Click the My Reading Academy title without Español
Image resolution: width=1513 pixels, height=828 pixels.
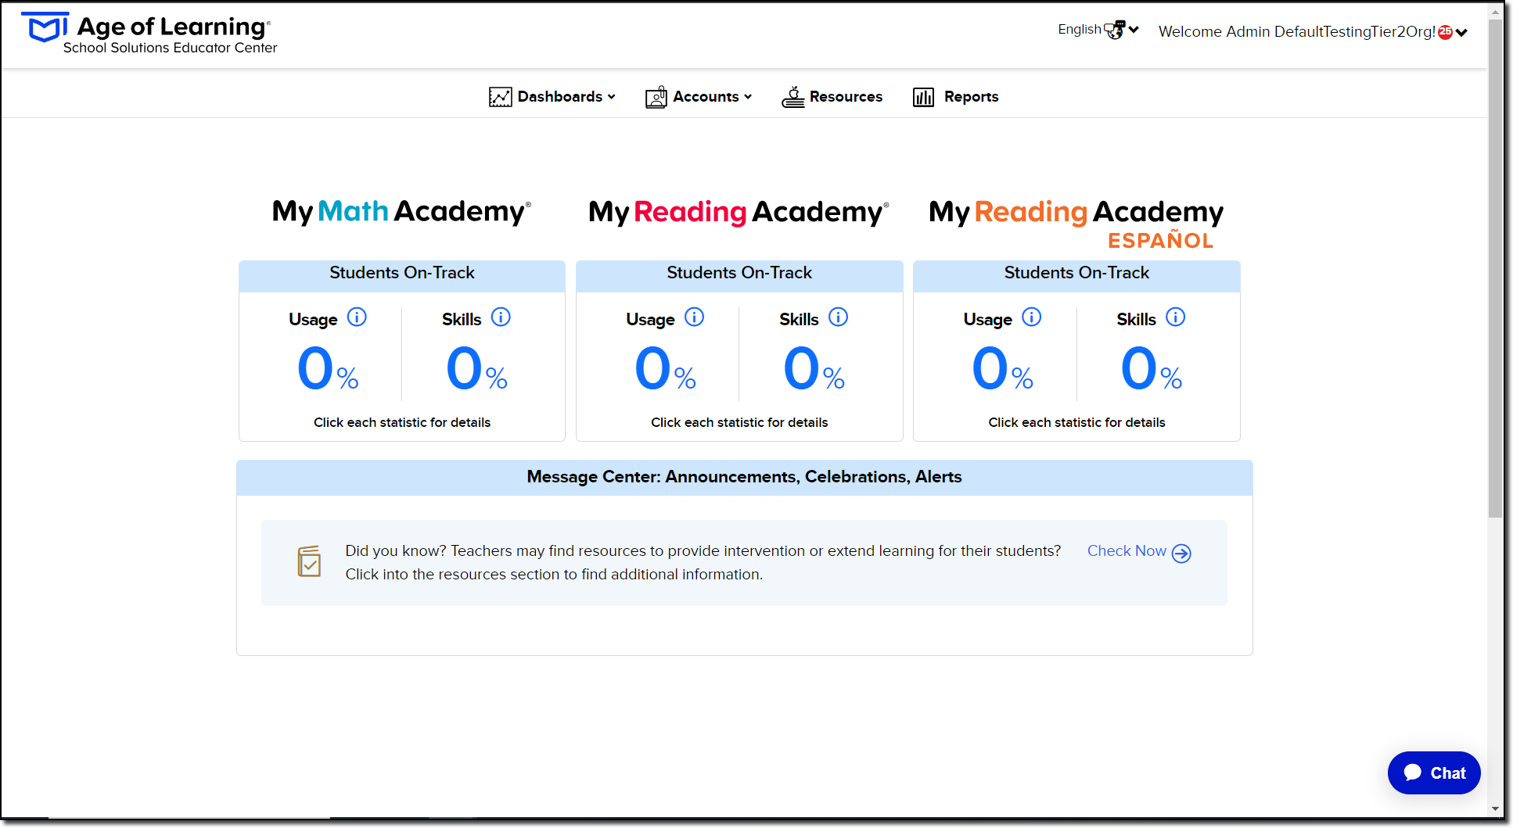click(739, 212)
